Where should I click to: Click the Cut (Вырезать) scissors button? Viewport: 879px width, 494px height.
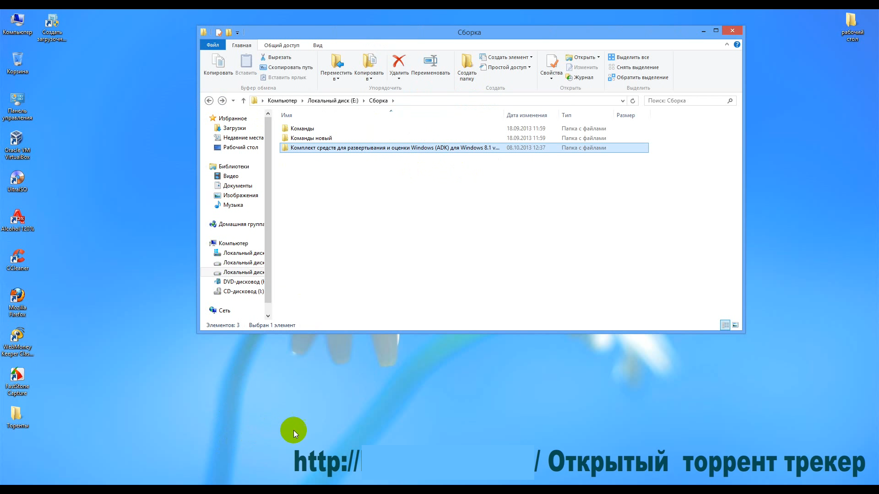[276, 57]
